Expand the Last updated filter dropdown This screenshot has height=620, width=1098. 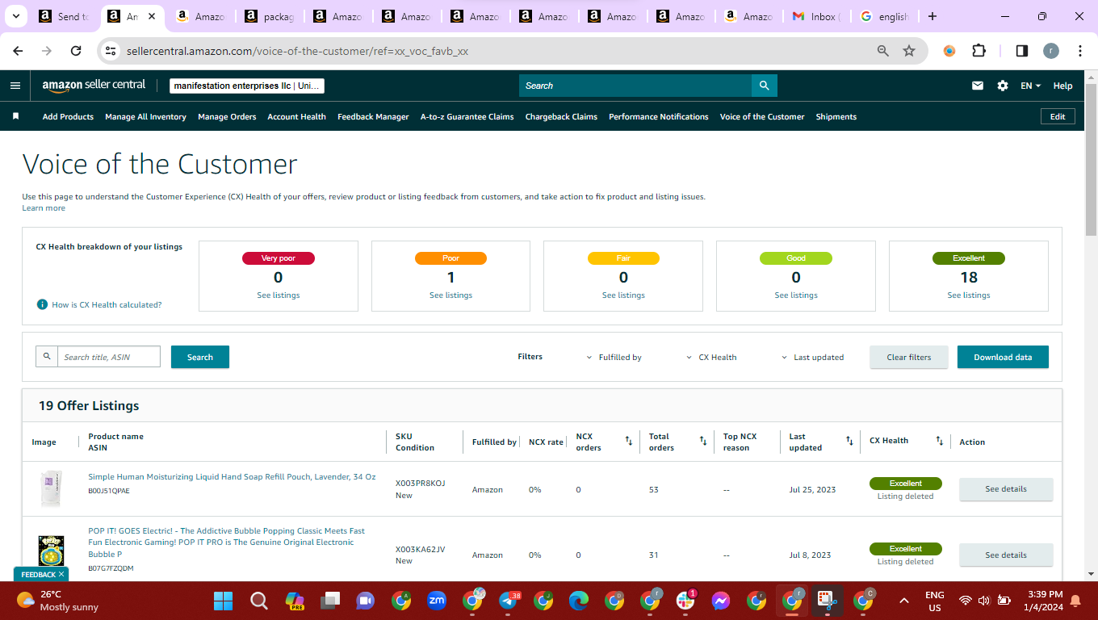(x=812, y=357)
